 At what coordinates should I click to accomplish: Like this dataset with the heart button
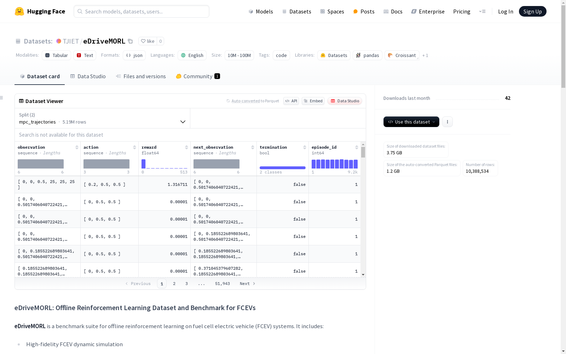point(148,41)
